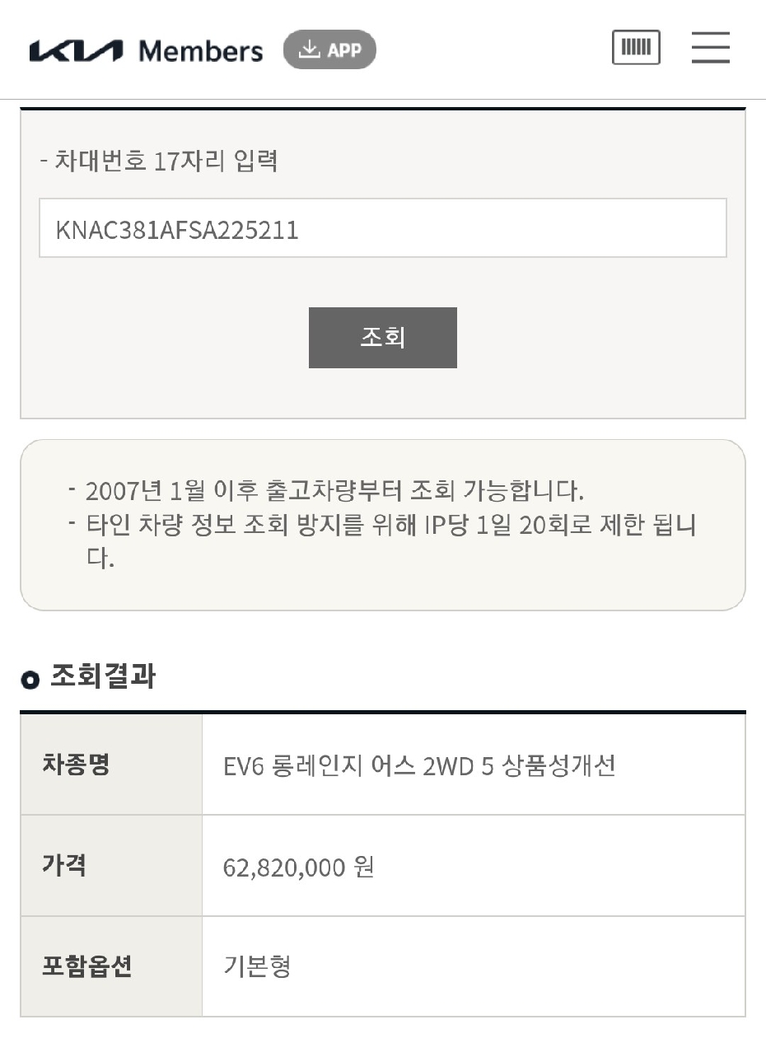Image resolution: width=766 pixels, height=1057 pixels.
Task: Click the 차종명 row header cell
Action: 111,765
